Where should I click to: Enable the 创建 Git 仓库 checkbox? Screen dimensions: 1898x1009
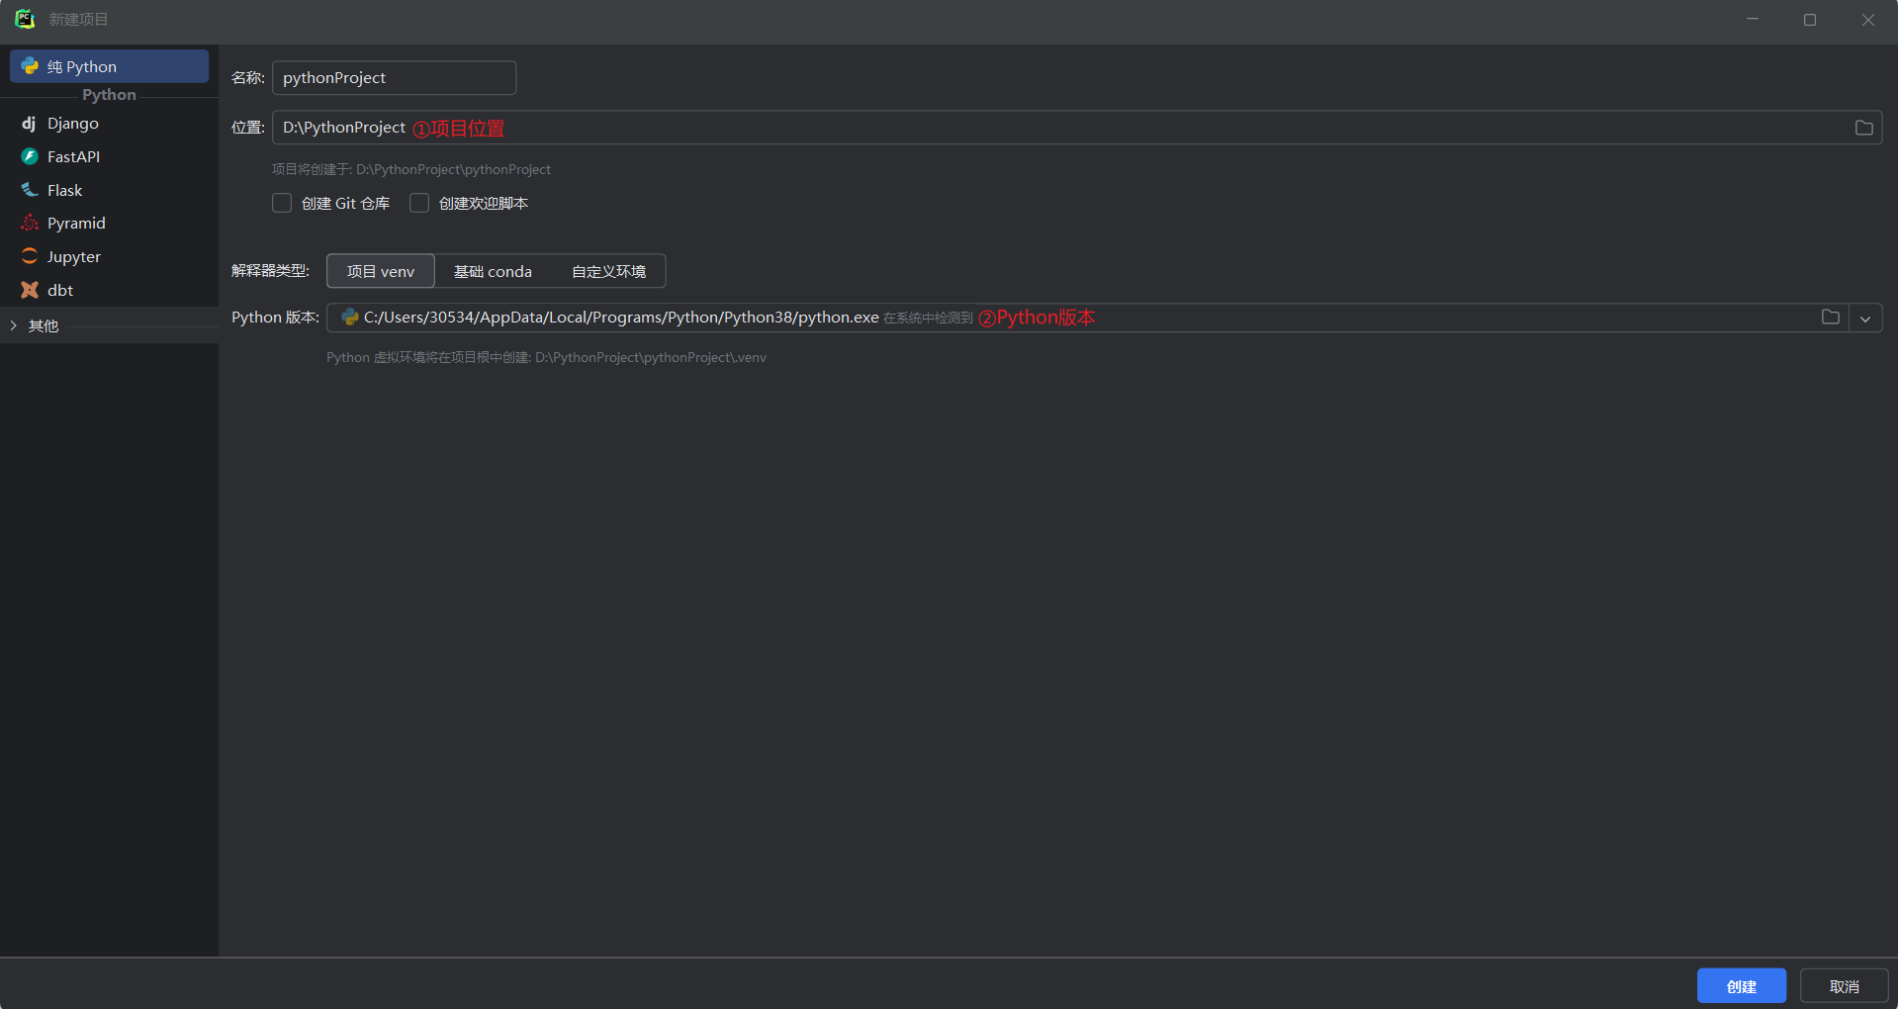pos(282,203)
